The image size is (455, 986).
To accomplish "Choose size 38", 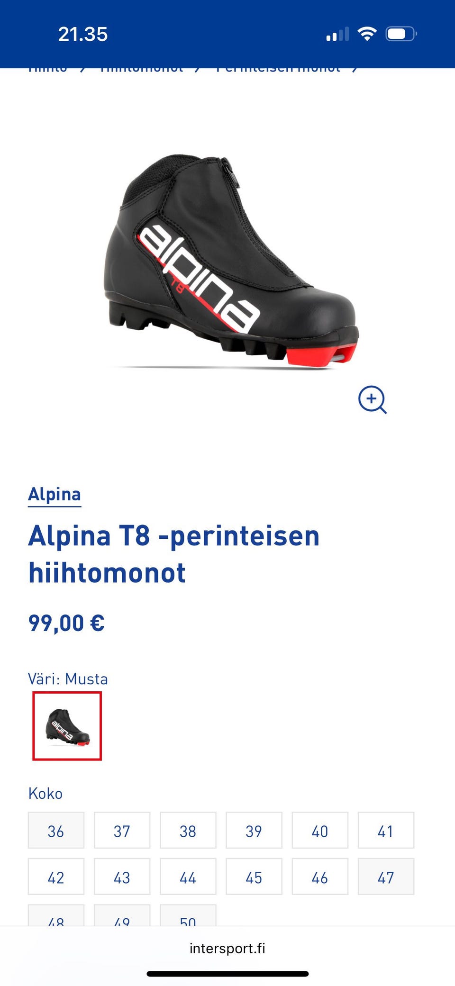I will [188, 830].
